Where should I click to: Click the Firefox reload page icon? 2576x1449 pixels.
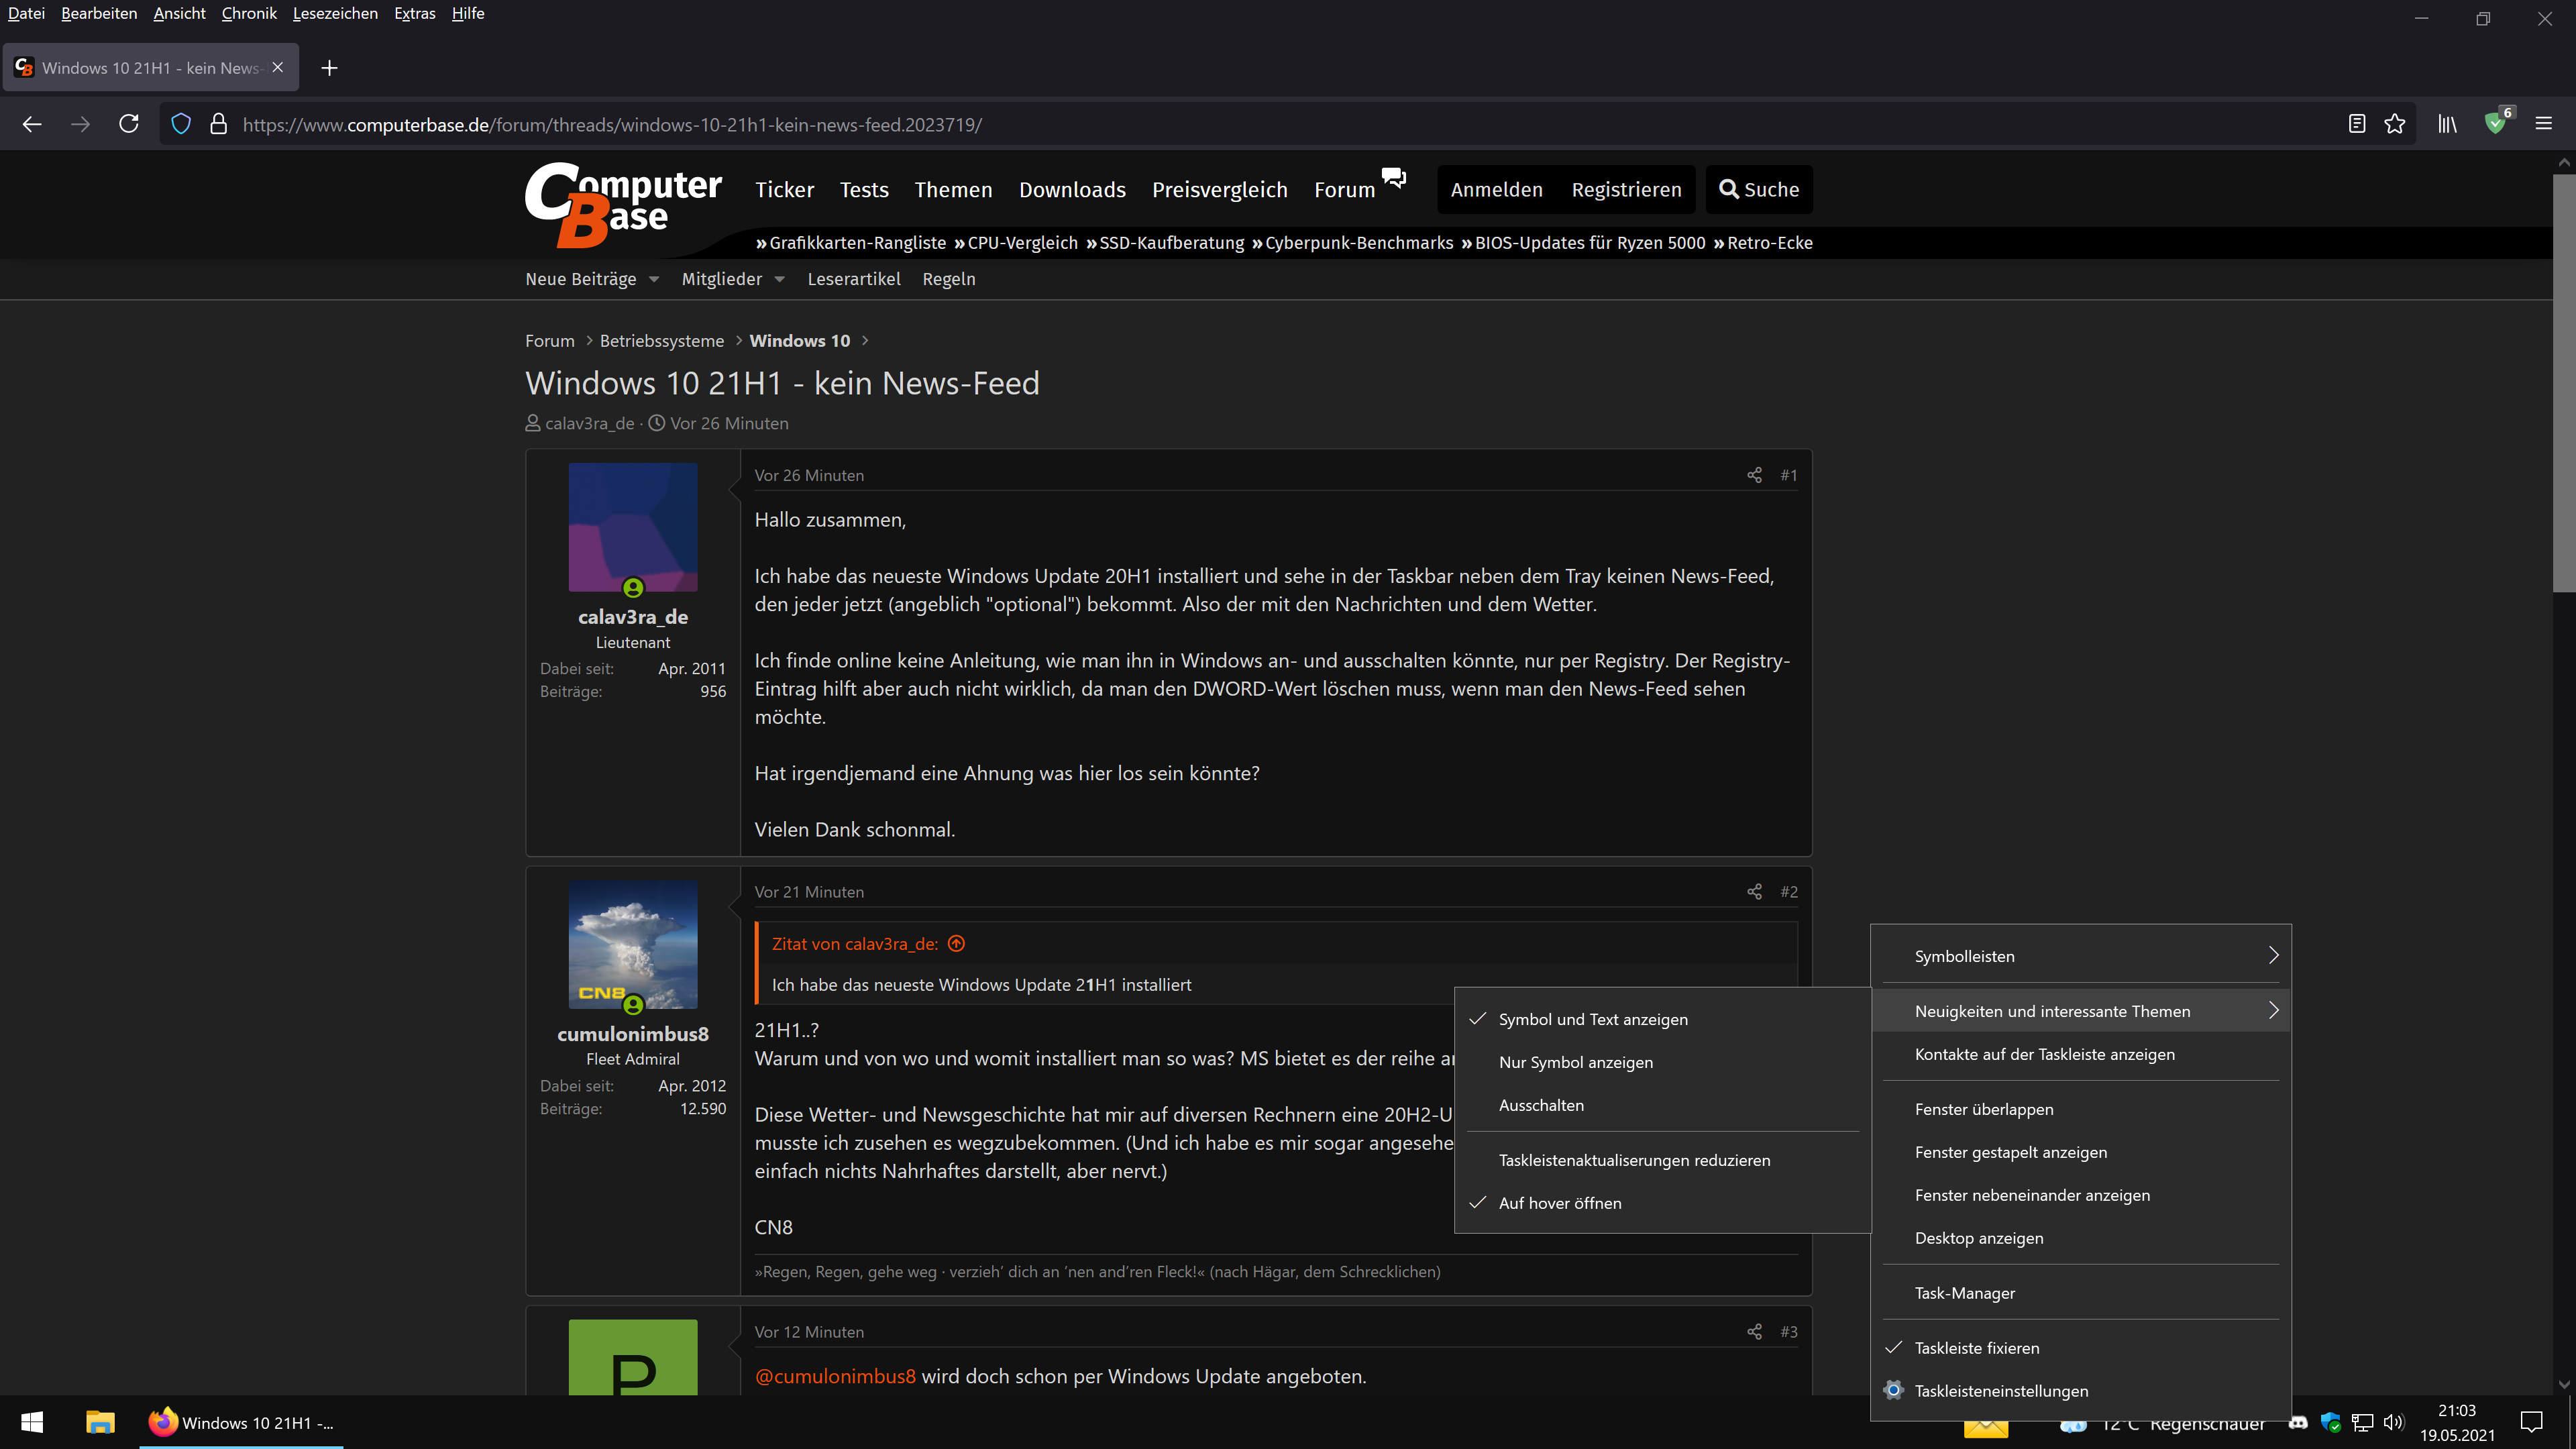tap(129, 124)
